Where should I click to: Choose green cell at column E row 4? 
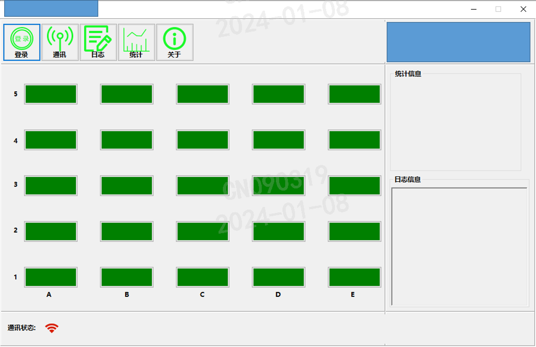[354, 140]
